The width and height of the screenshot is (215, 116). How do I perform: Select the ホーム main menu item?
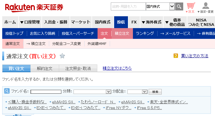(10, 22)
